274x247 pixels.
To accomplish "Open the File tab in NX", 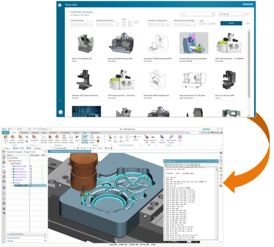I will (x=5, y=133).
